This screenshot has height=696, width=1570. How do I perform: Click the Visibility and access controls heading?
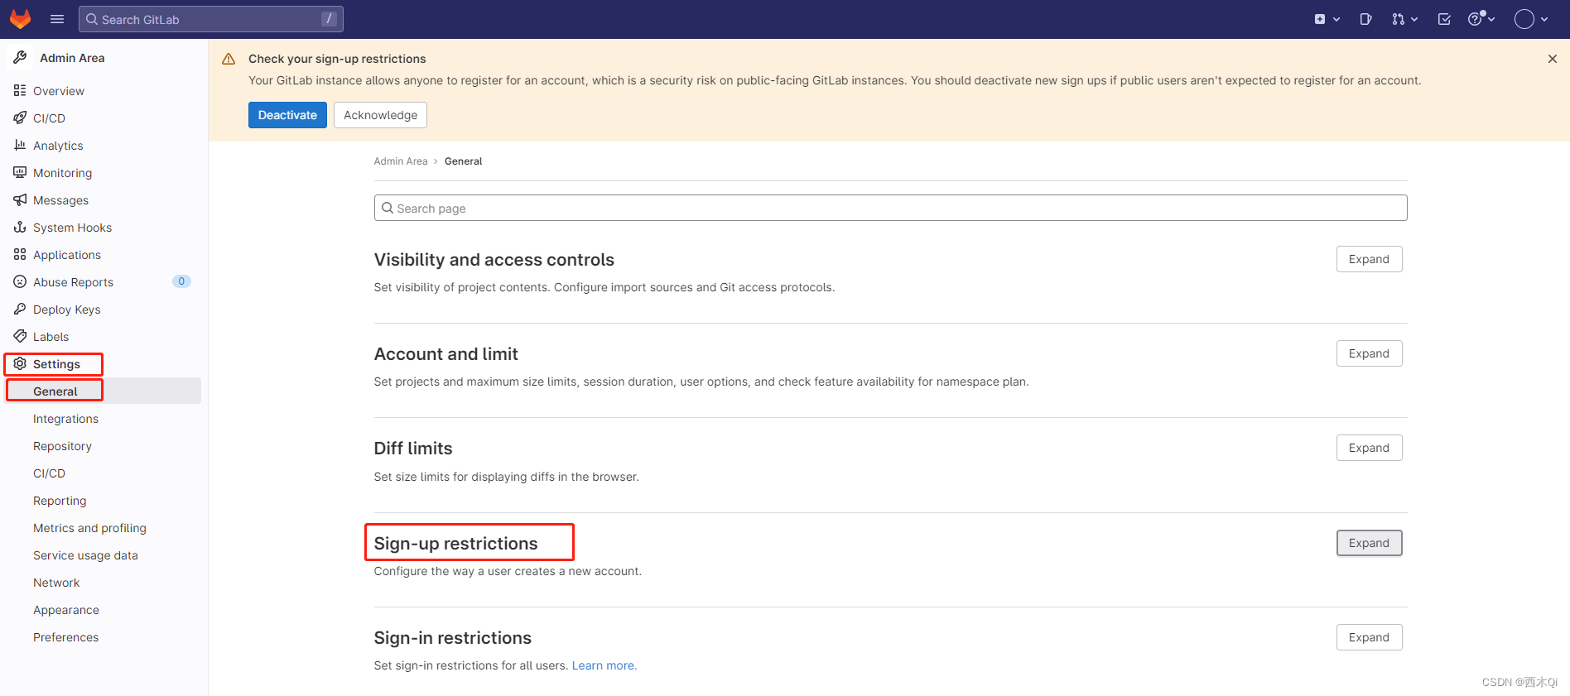(x=494, y=260)
